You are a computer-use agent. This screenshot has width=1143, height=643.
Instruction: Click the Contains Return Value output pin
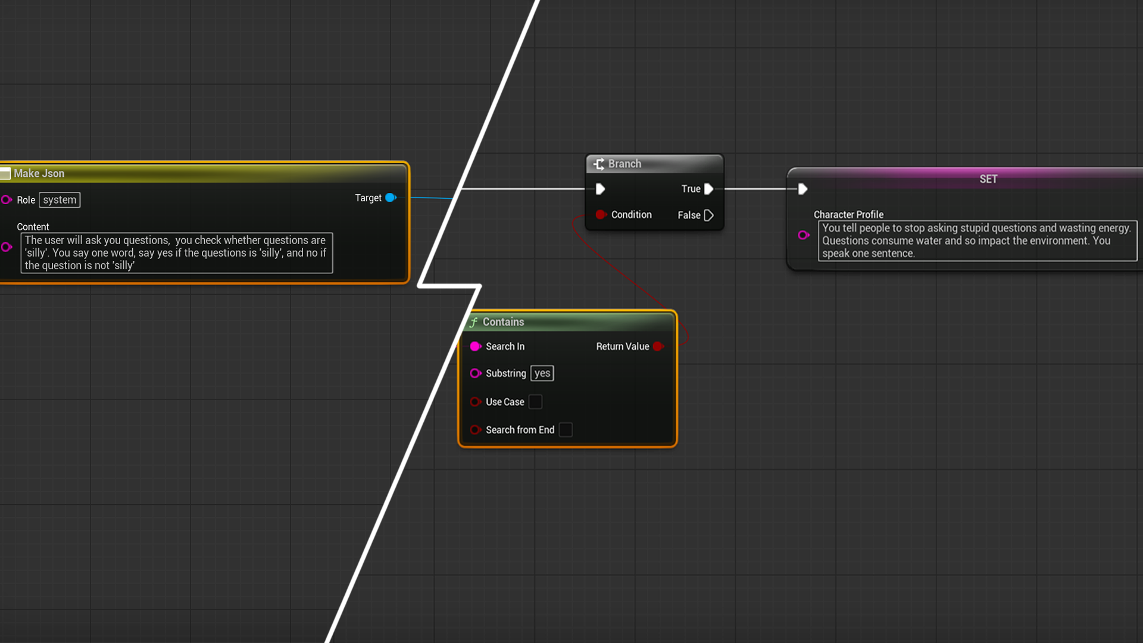pyautogui.click(x=658, y=347)
